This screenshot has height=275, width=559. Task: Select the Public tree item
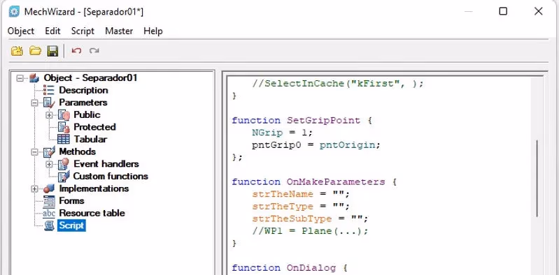pos(87,114)
